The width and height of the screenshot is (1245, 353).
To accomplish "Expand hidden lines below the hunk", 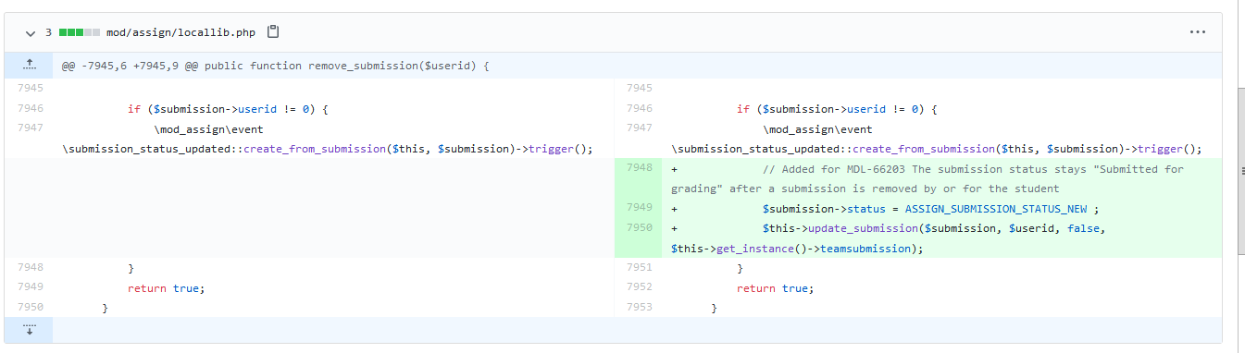I will pos(29,330).
